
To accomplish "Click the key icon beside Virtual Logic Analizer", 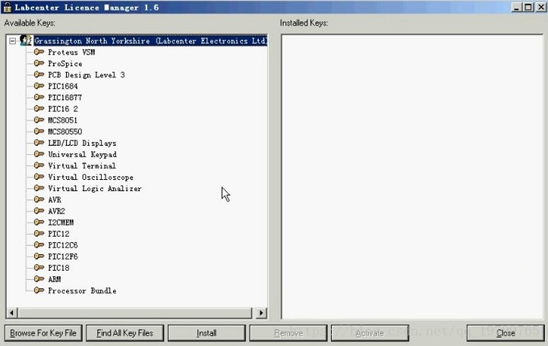I will 39,188.
